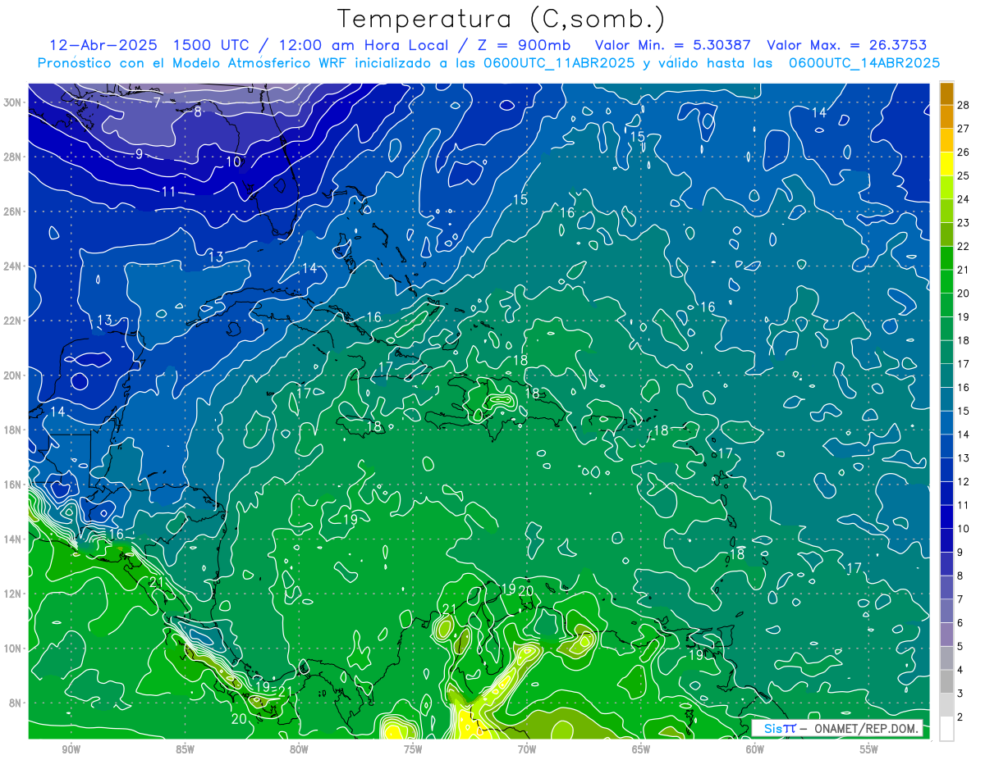This screenshot has width=985, height=760.
Task: Click the 80W longitude axis label
Action: coord(299,749)
